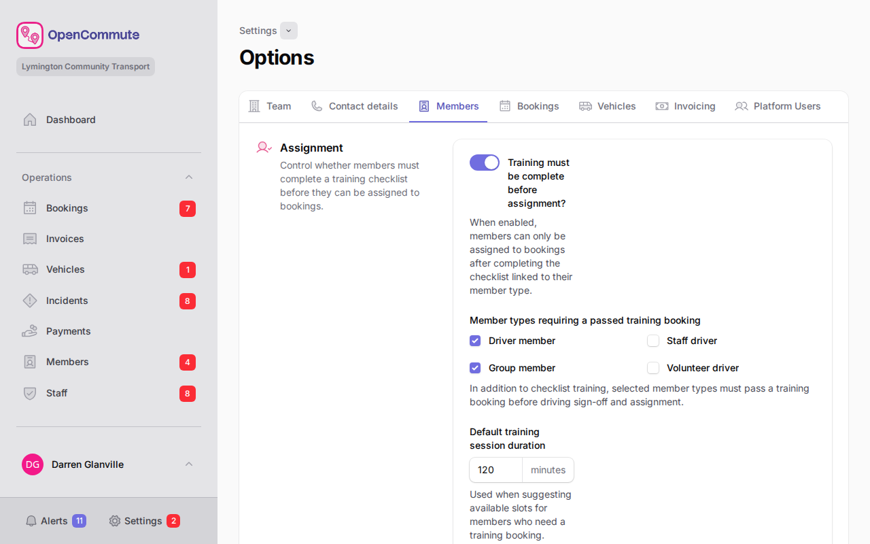Click the Members badge showing 4
Image resolution: width=870 pixels, height=544 pixels.
pos(188,362)
